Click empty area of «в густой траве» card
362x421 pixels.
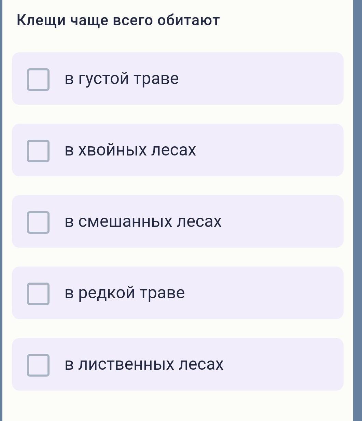266,79
